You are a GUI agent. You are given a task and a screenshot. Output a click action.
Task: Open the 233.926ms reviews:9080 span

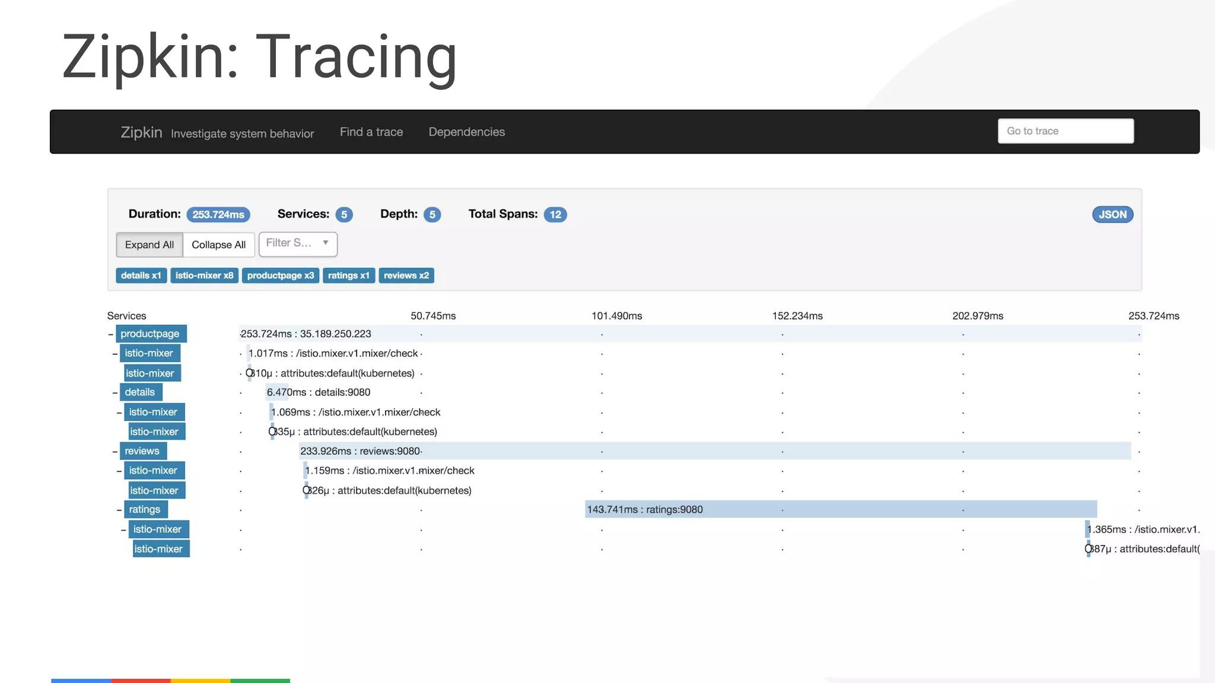click(715, 451)
